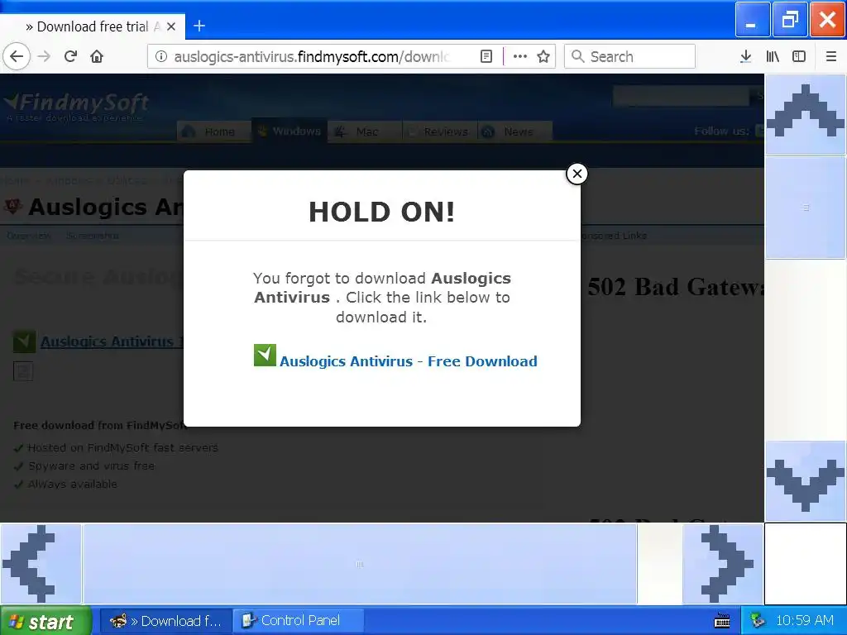847x635 pixels.
Task: Open the on-screen keyboard tray icon
Action: point(722,621)
